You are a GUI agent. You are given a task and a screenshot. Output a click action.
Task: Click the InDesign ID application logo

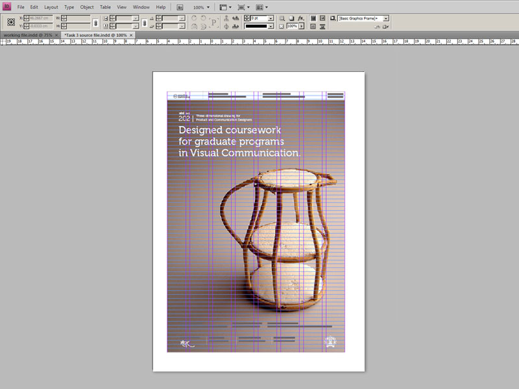point(6,6)
